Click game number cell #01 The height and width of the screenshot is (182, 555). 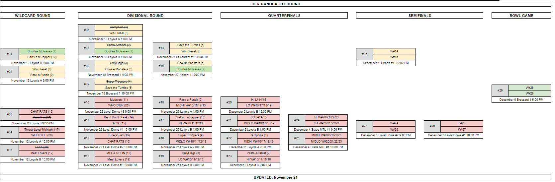(10, 54)
